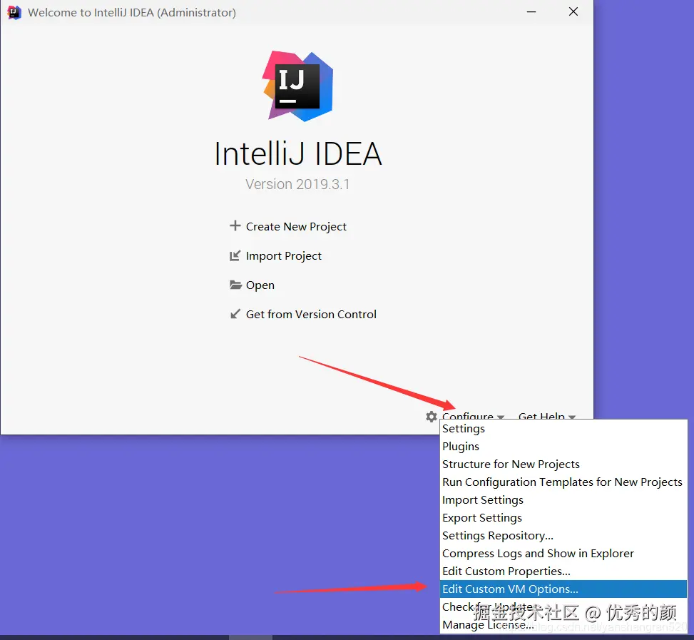Click the IntelliJ IDEA logo image
This screenshot has width=694, height=640.
297,86
